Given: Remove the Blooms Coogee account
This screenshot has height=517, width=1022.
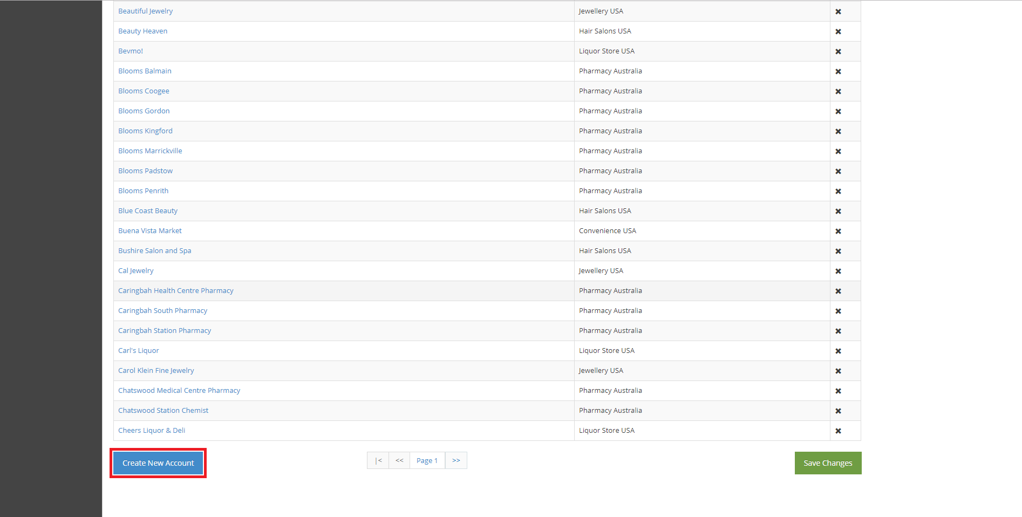Looking at the screenshot, I should point(838,91).
